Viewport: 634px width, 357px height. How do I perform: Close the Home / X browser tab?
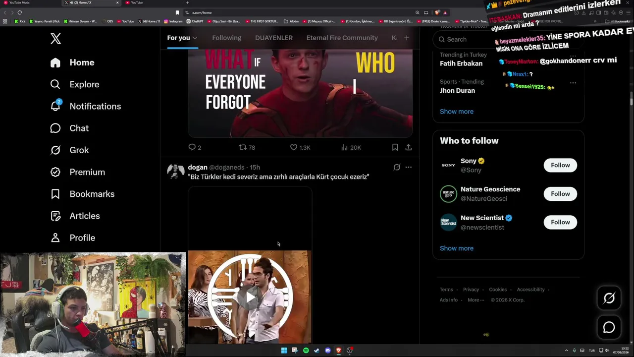(x=117, y=2)
